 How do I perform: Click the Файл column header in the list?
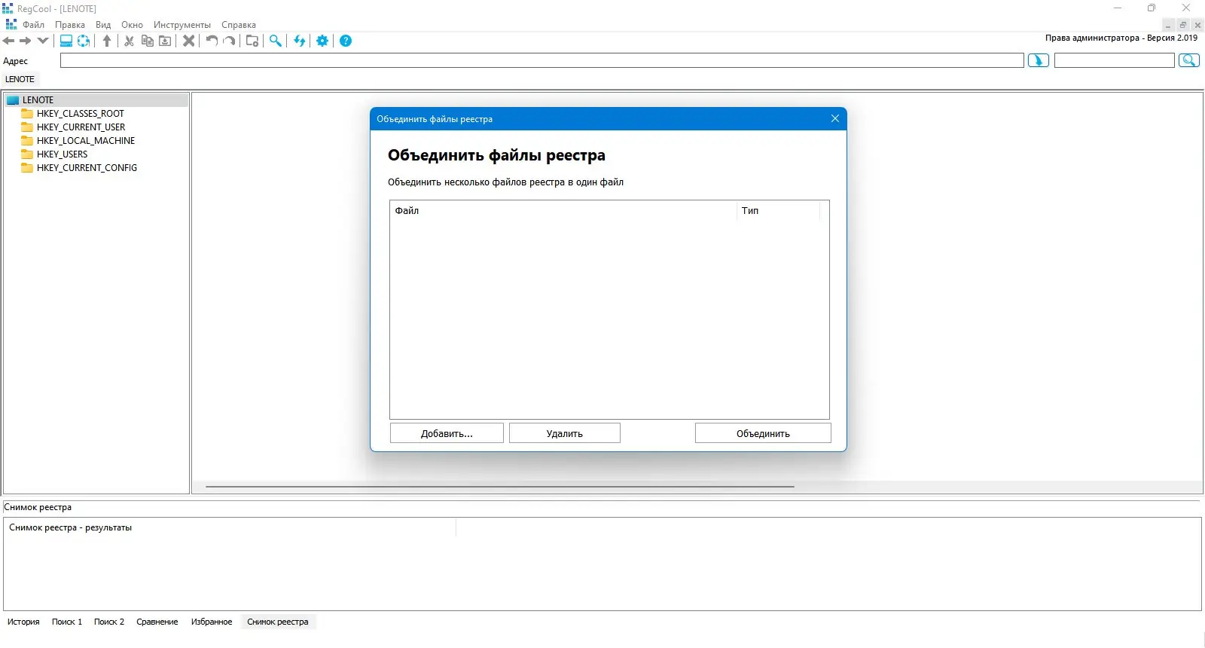[563, 211]
